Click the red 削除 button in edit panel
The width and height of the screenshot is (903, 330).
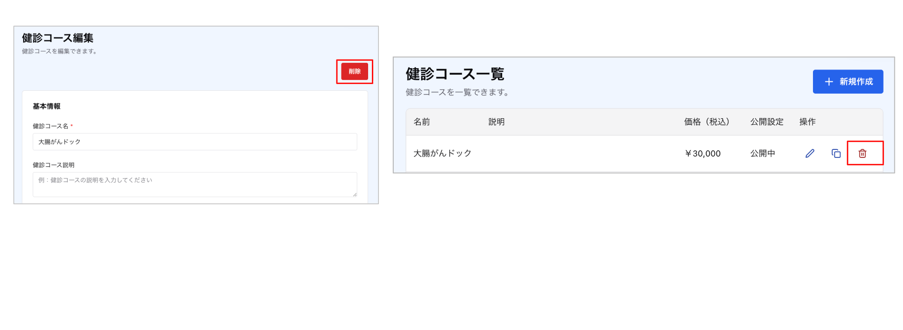354,71
